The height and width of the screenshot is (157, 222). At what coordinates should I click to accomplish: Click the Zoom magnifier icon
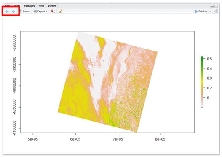[21, 11]
